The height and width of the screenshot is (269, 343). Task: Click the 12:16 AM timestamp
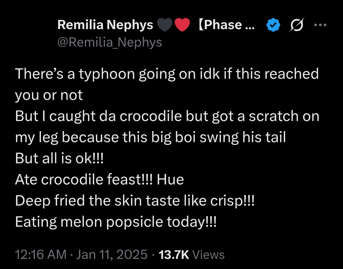pos(41,254)
